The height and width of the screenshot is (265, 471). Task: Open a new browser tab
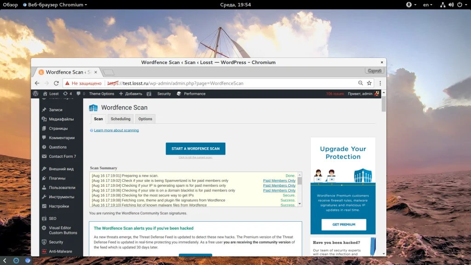[109, 72]
